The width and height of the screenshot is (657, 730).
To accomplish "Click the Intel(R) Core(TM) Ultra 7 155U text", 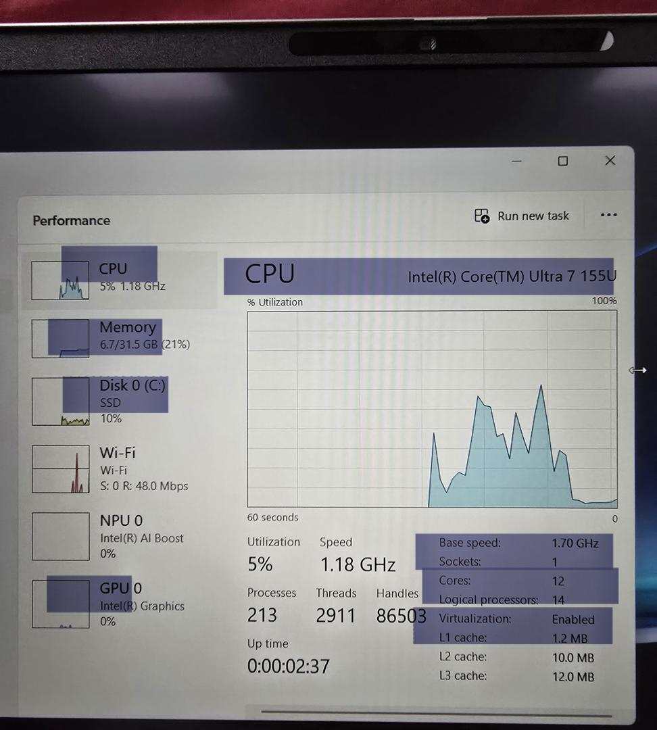I will click(512, 276).
